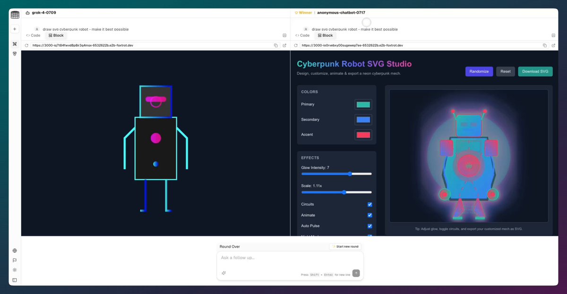Reload the anonymous-chatbot-0717 preview
The height and width of the screenshot is (294, 567).
tap(296, 45)
